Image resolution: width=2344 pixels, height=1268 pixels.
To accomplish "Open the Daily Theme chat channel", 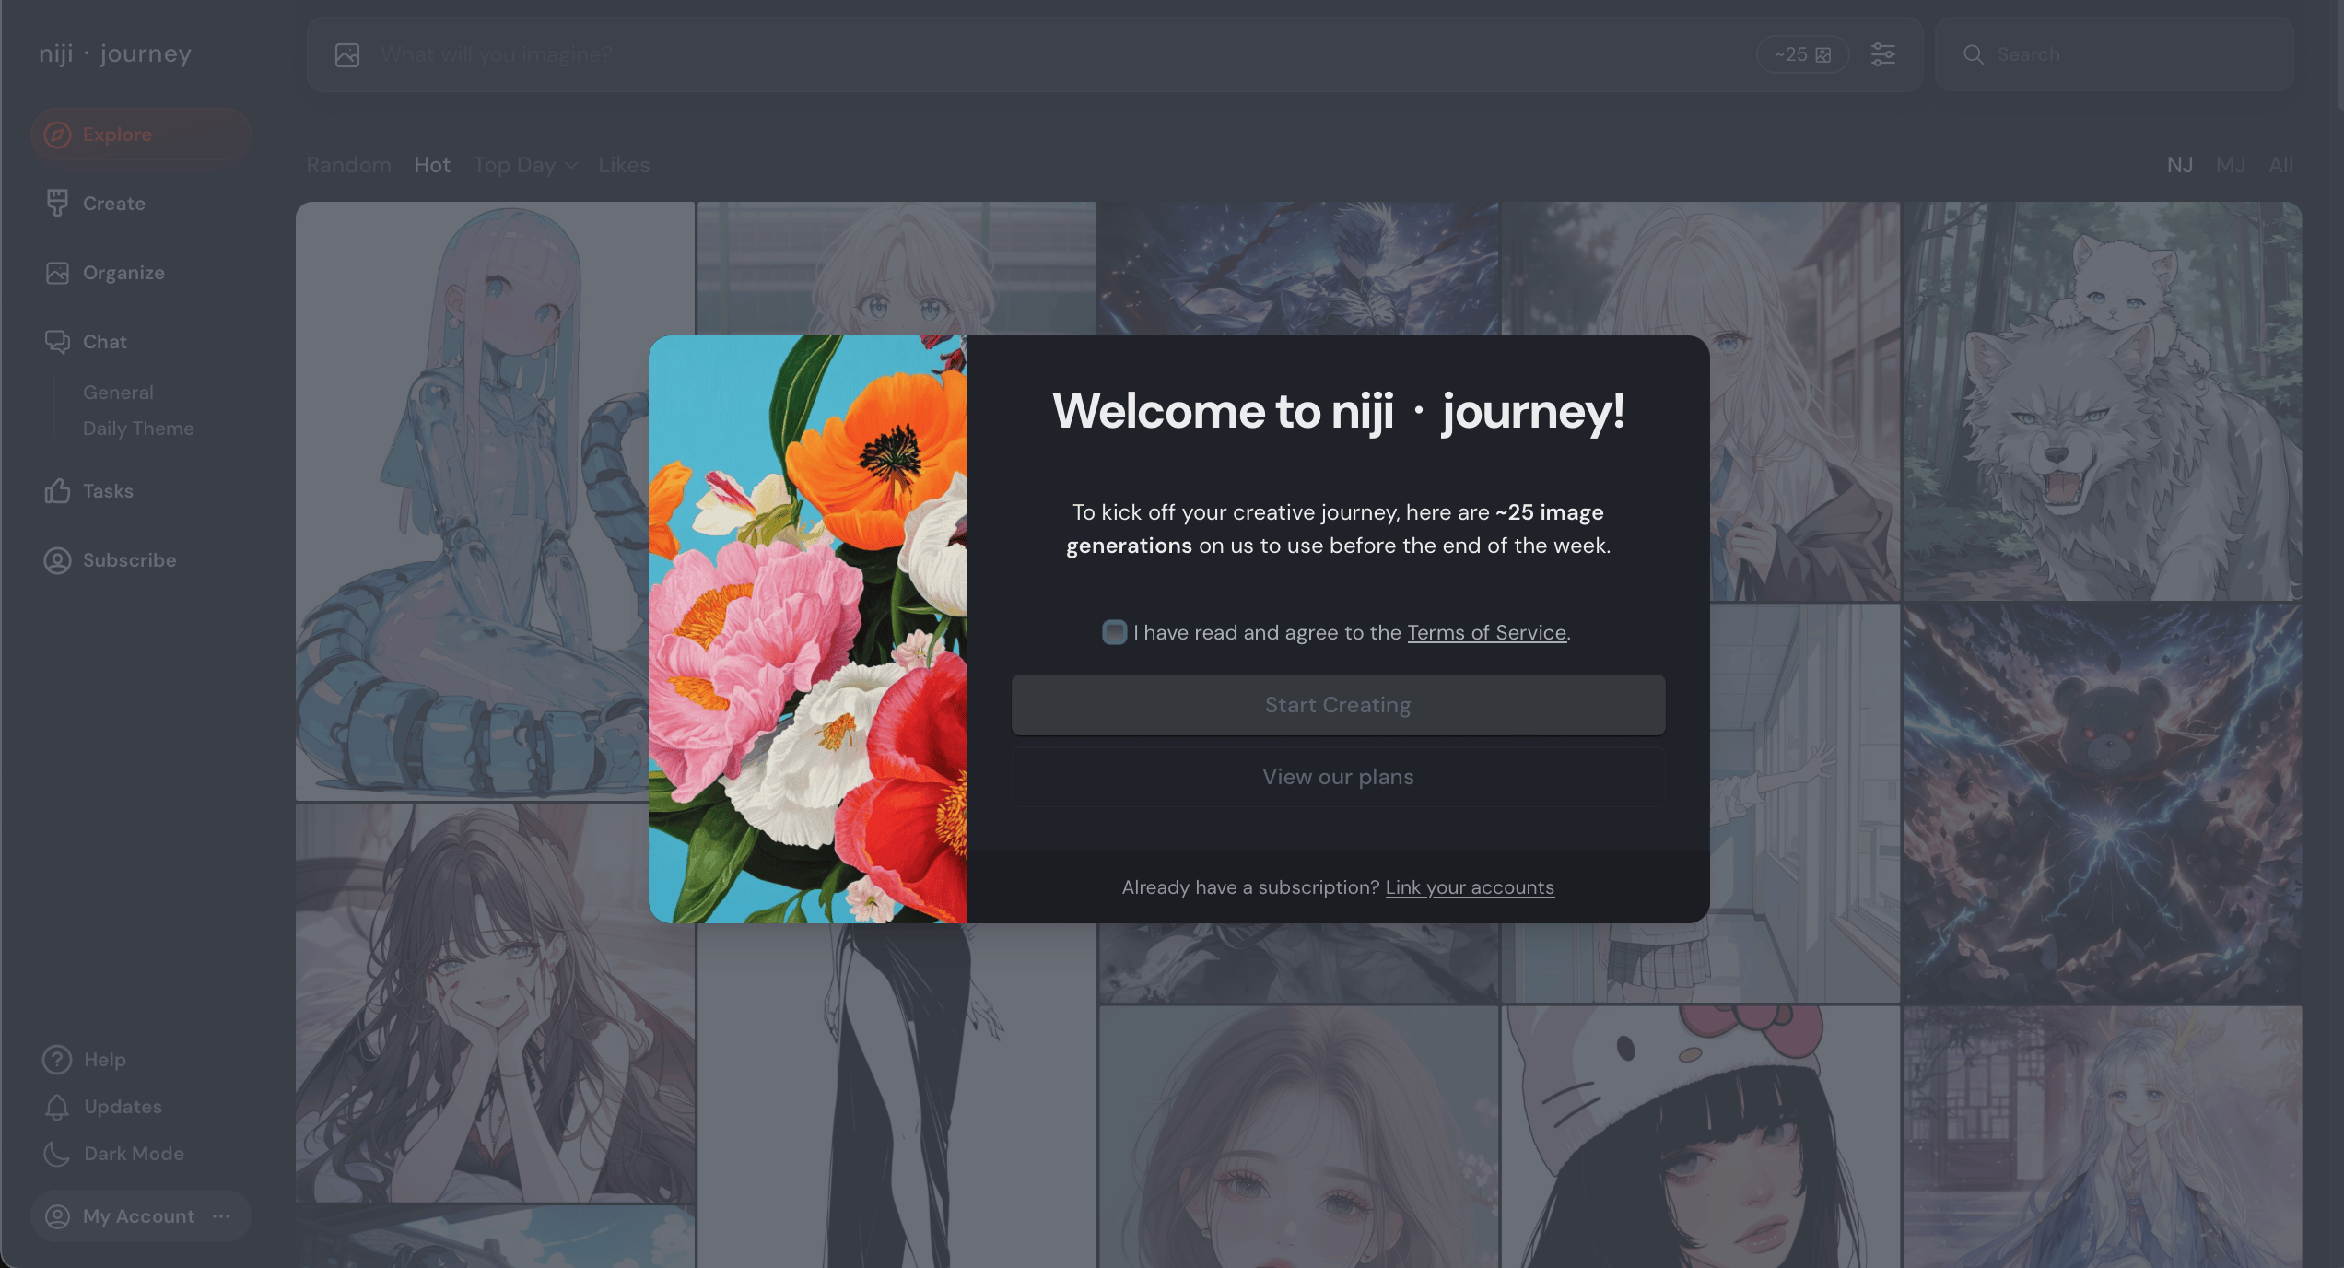I will [x=138, y=429].
